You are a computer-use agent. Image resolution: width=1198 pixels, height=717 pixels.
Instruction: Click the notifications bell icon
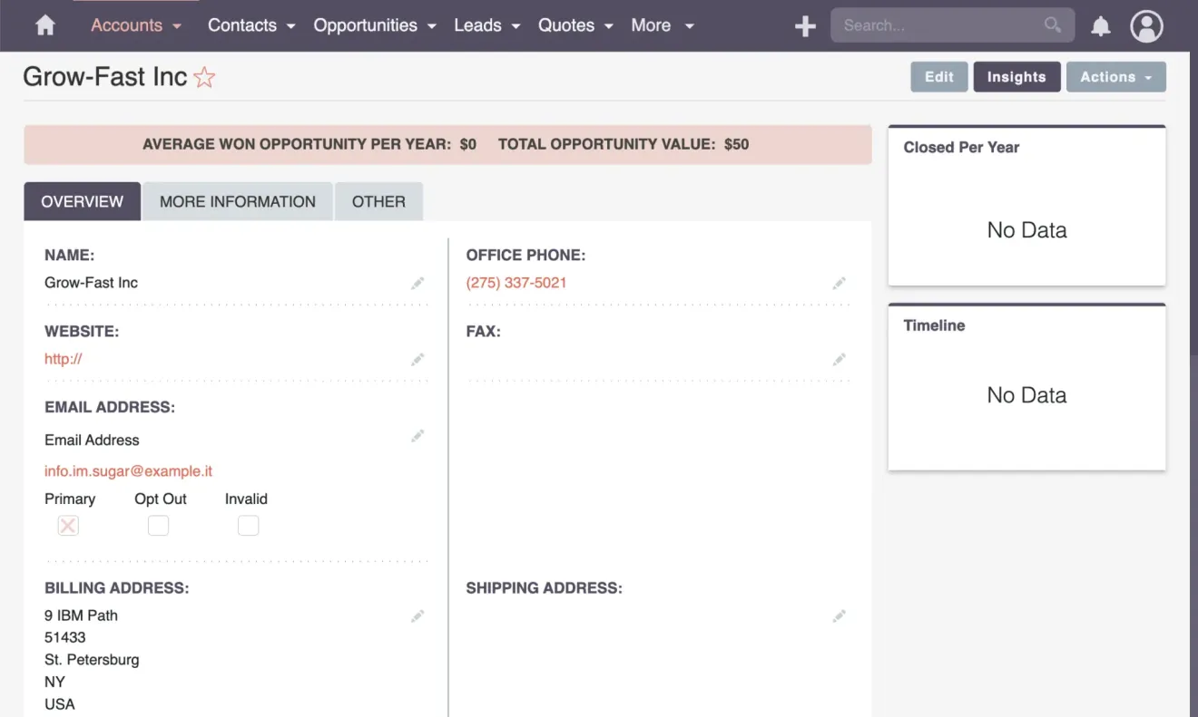(x=1100, y=25)
